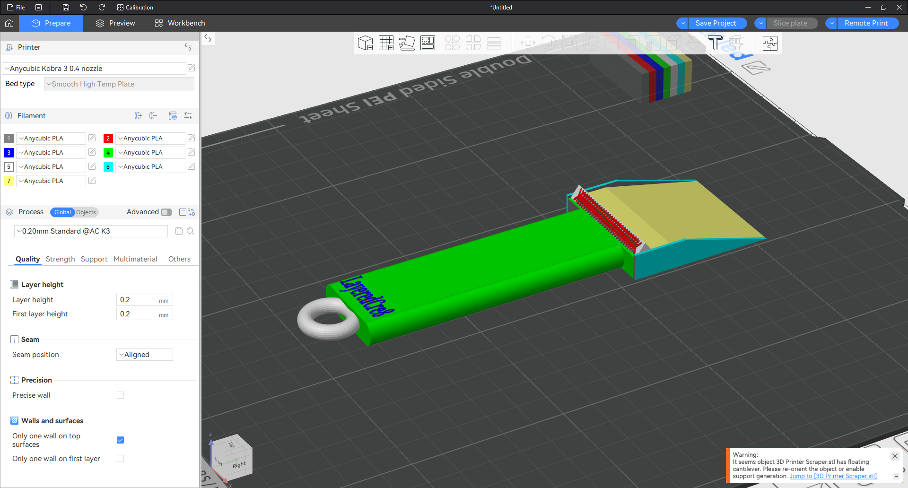Collapse the left sidebar panel

coord(208,38)
